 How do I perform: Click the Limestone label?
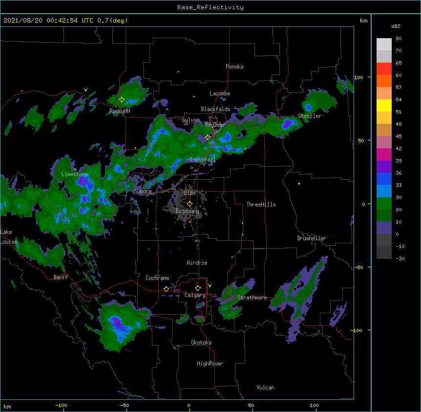(75, 174)
